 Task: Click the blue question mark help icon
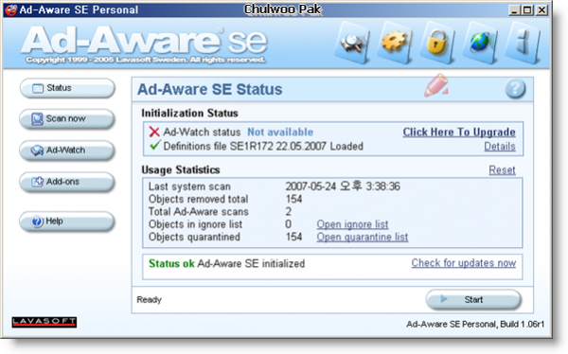click(x=515, y=89)
